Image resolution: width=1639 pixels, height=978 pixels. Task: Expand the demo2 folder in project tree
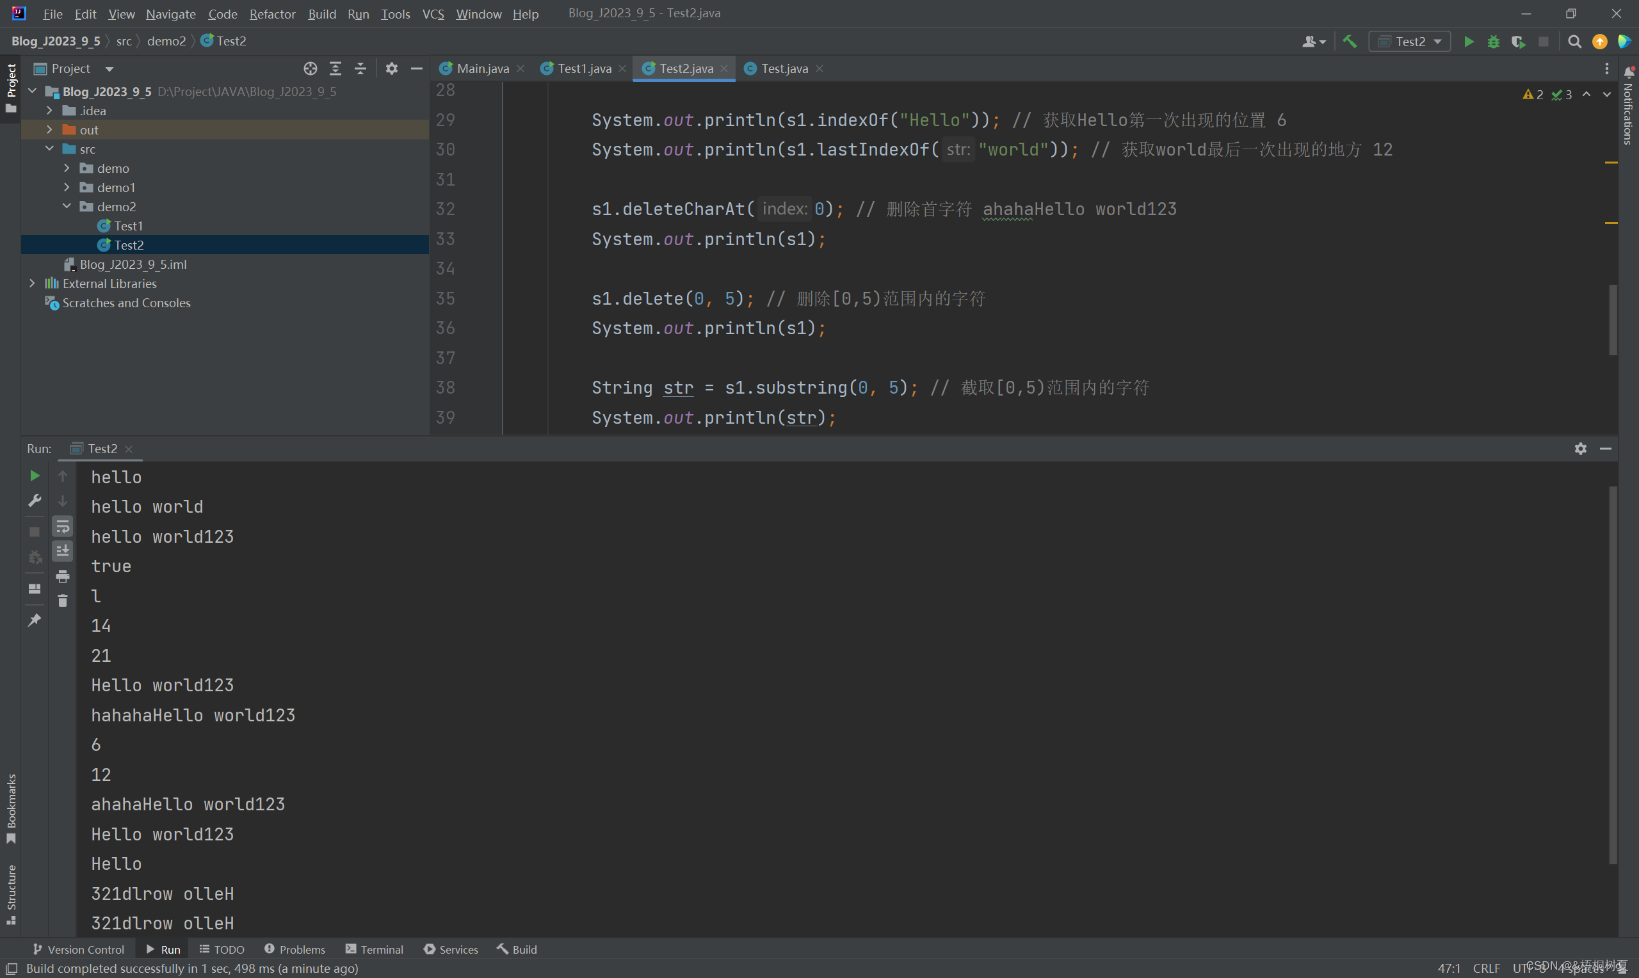(67, 206)
